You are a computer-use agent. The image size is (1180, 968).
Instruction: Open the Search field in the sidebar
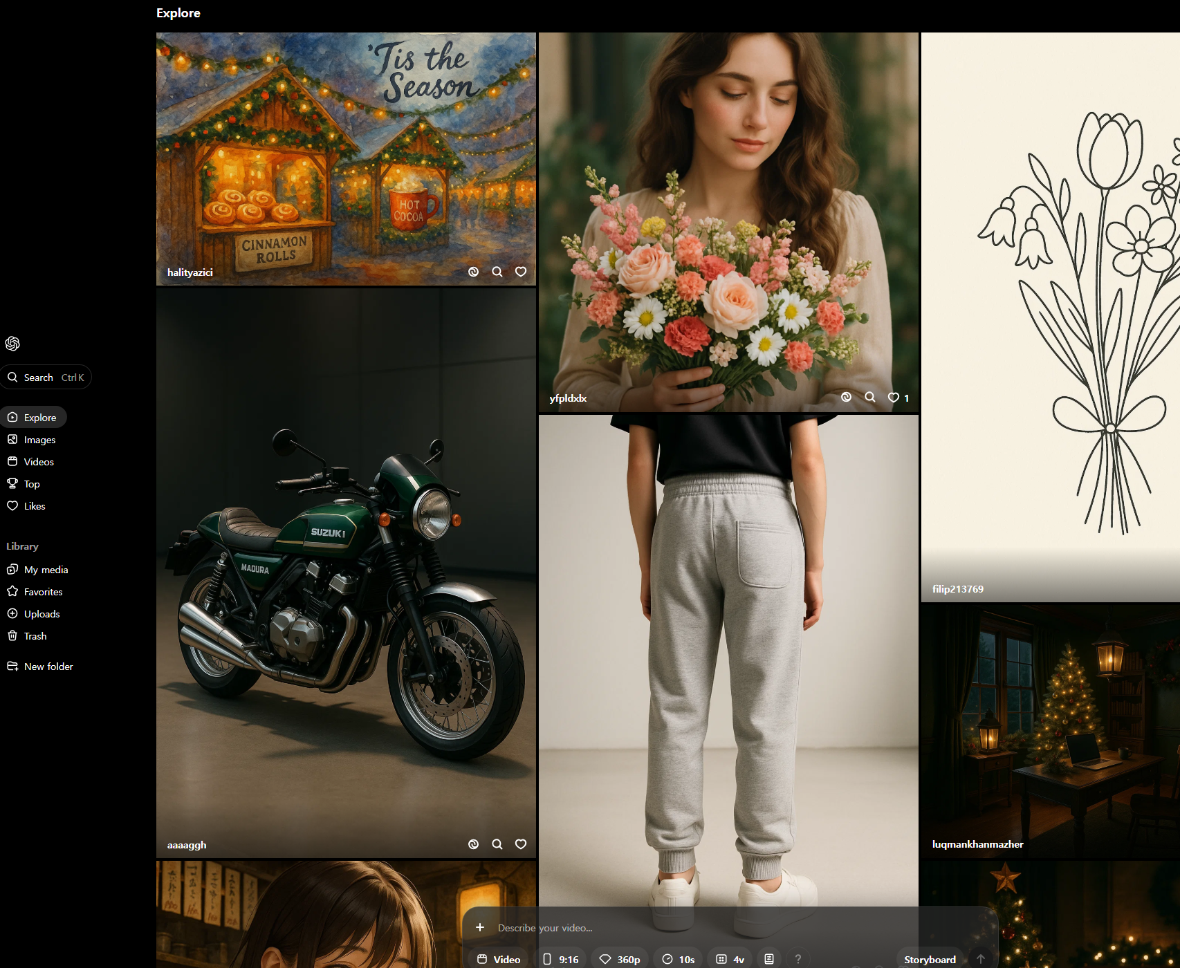click(46, 378)
